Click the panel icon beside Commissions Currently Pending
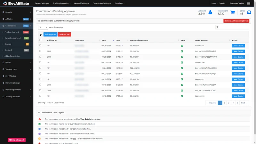Screen dimensions: 256x144 (39, 21)
